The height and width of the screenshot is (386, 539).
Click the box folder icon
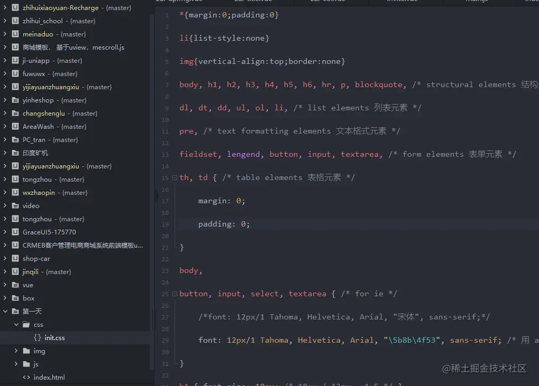(15, 298)
